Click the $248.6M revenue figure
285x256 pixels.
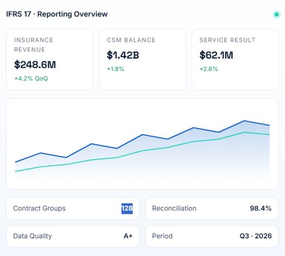coord(35,65)
